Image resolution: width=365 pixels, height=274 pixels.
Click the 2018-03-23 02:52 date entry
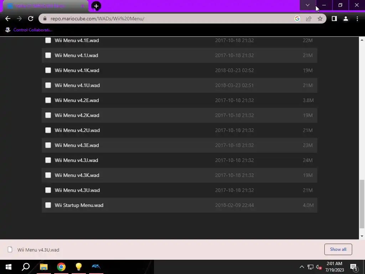pos(235,70)
